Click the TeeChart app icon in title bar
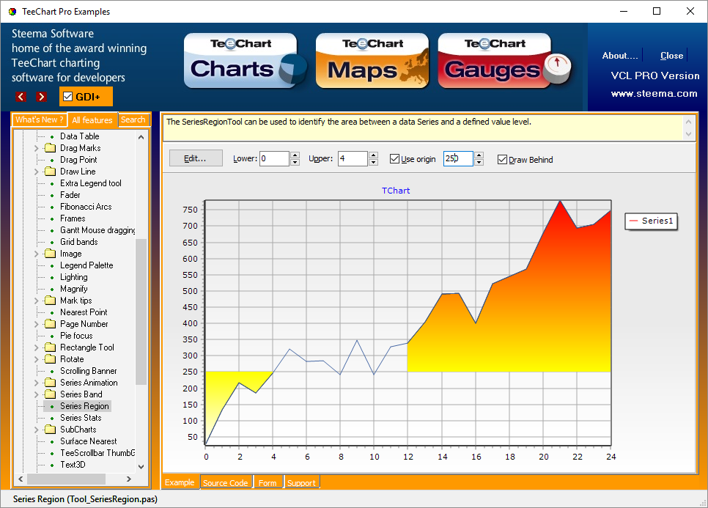This screenshot has height=508, width=708. pos(12,12)
